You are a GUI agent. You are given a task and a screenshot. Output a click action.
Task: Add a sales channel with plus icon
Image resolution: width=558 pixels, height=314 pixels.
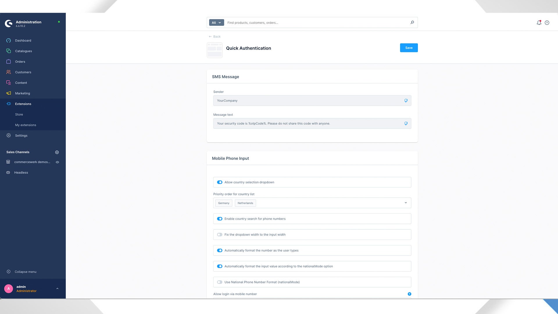click(x=57, y=152)
